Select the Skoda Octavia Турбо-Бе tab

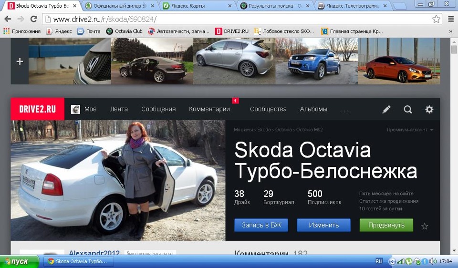tap(42, 6)
